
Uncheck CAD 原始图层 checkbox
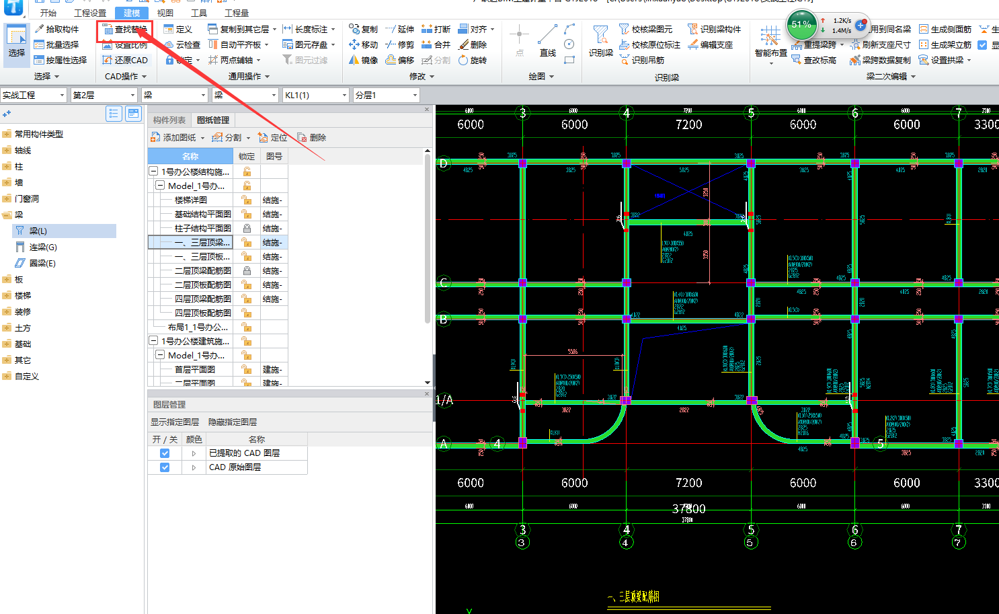[x=165, y=467]
